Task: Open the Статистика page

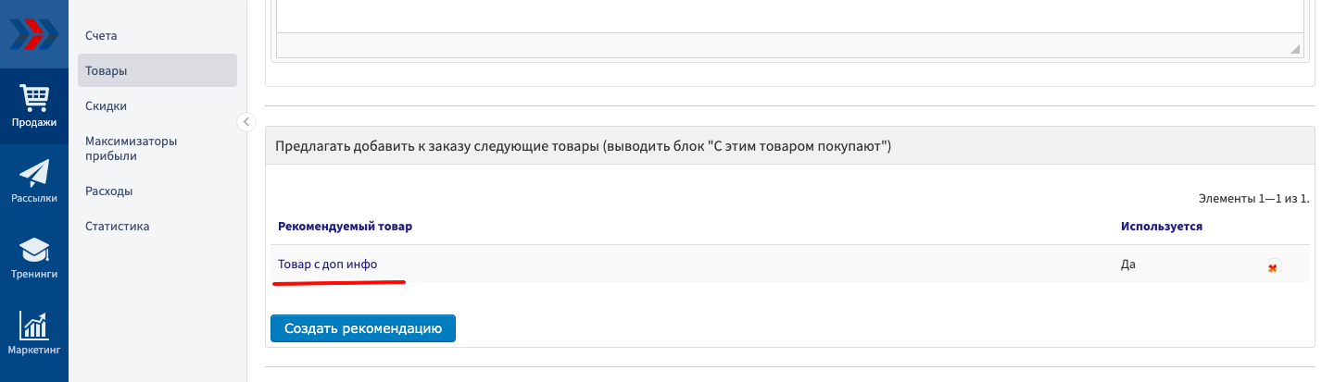Action: (117, 226)
